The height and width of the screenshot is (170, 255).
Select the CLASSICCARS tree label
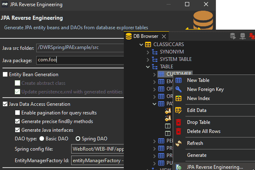(x=169, y=44)
